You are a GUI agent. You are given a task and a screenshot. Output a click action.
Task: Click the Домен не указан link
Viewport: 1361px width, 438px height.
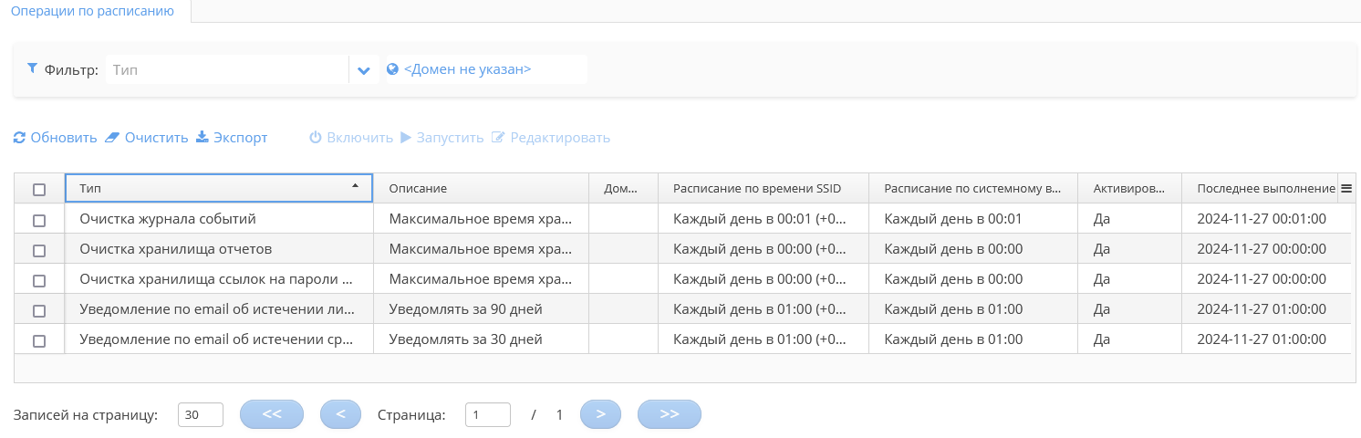(x=467, y=69)
